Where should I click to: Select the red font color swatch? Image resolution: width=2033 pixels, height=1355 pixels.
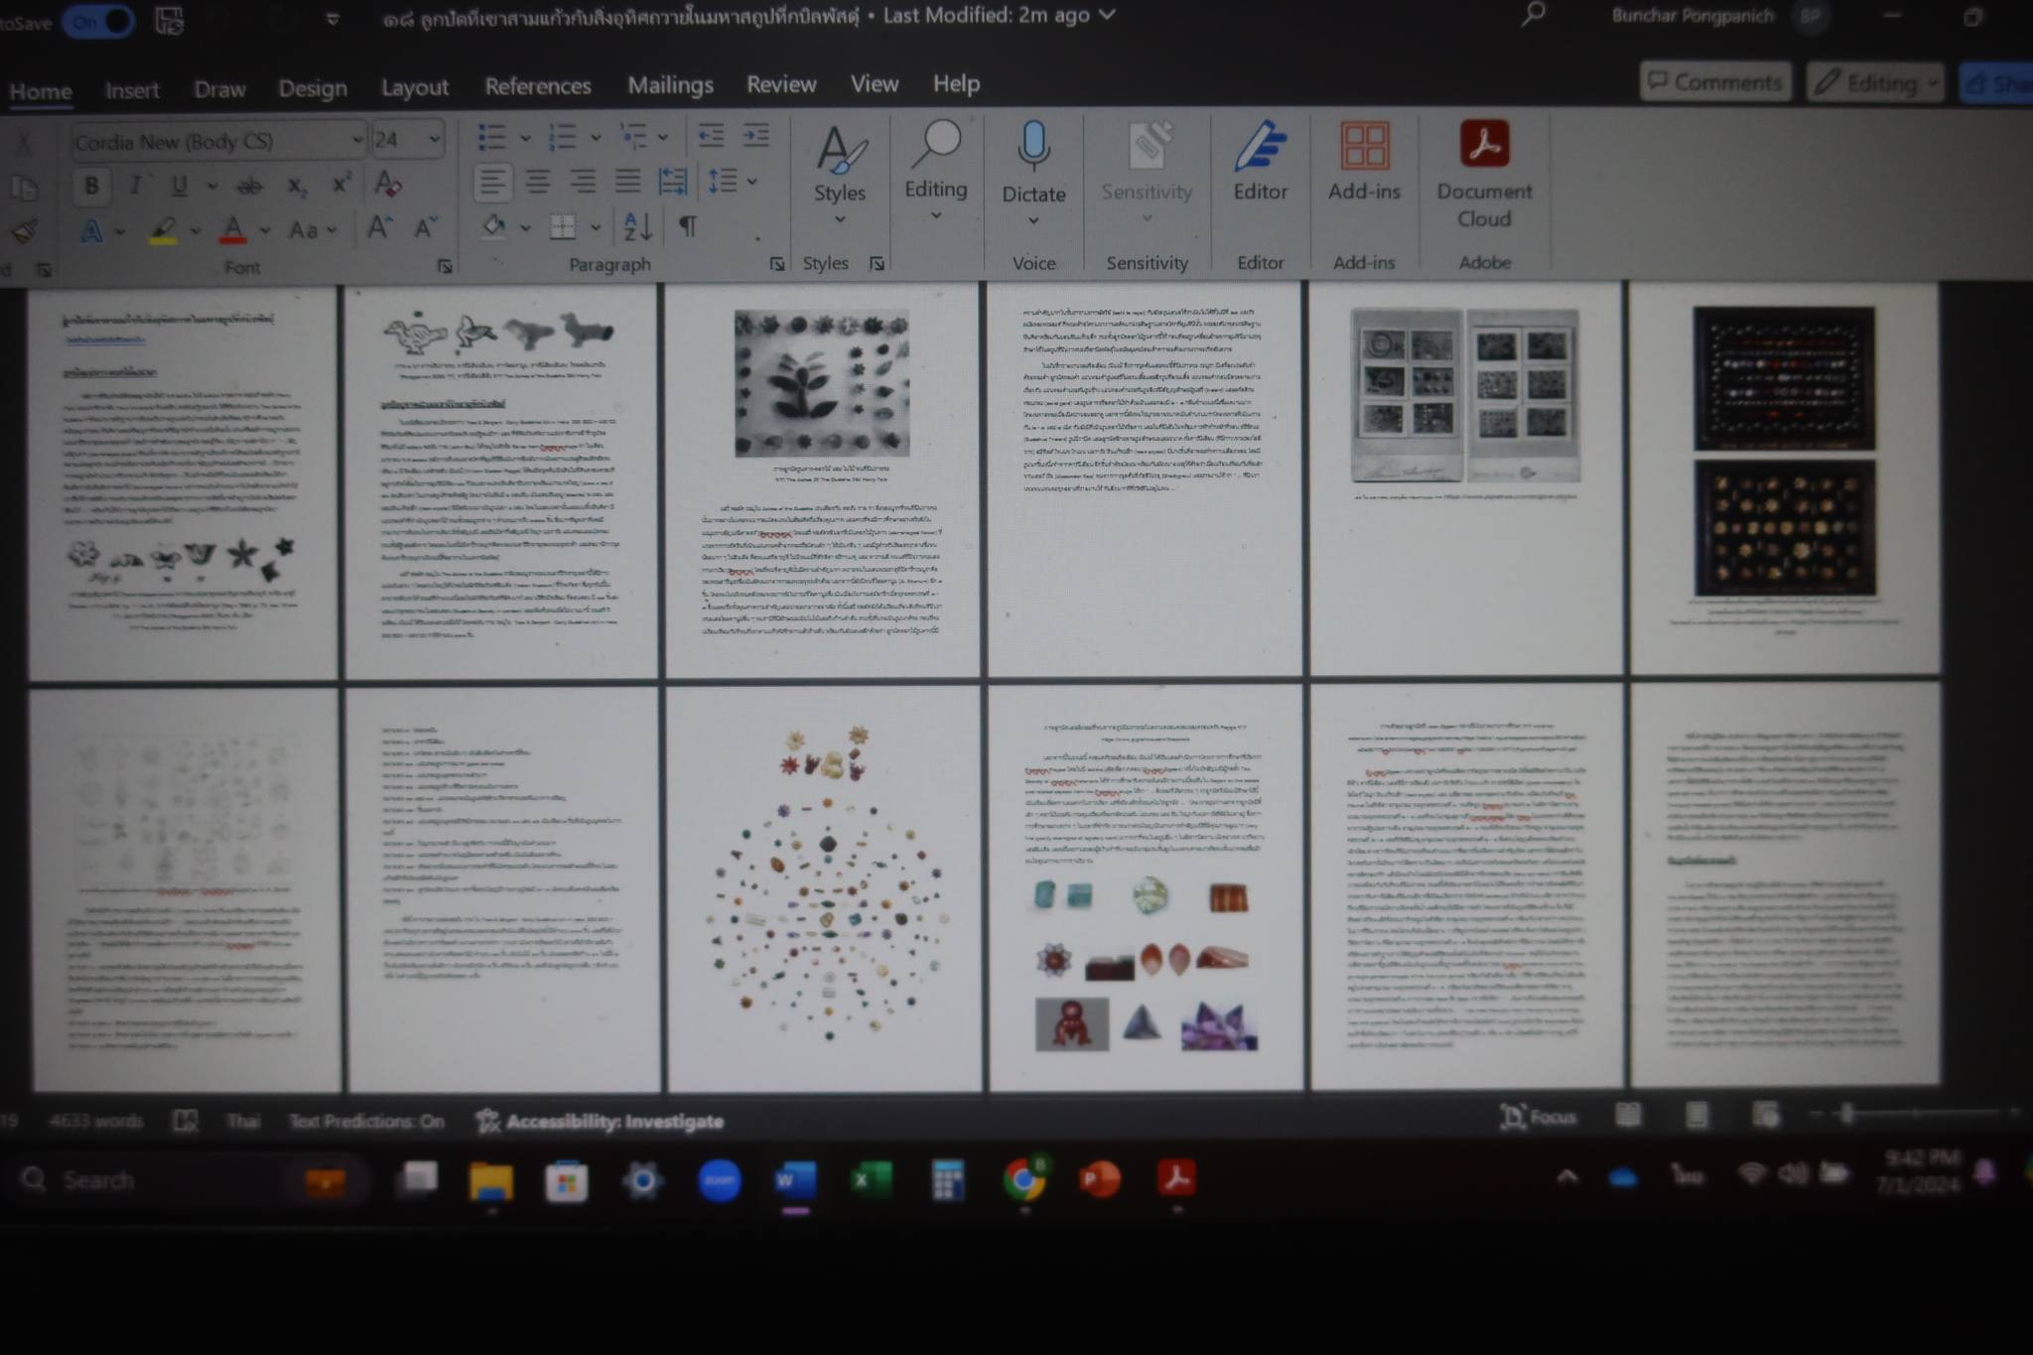tap(232, 231)
